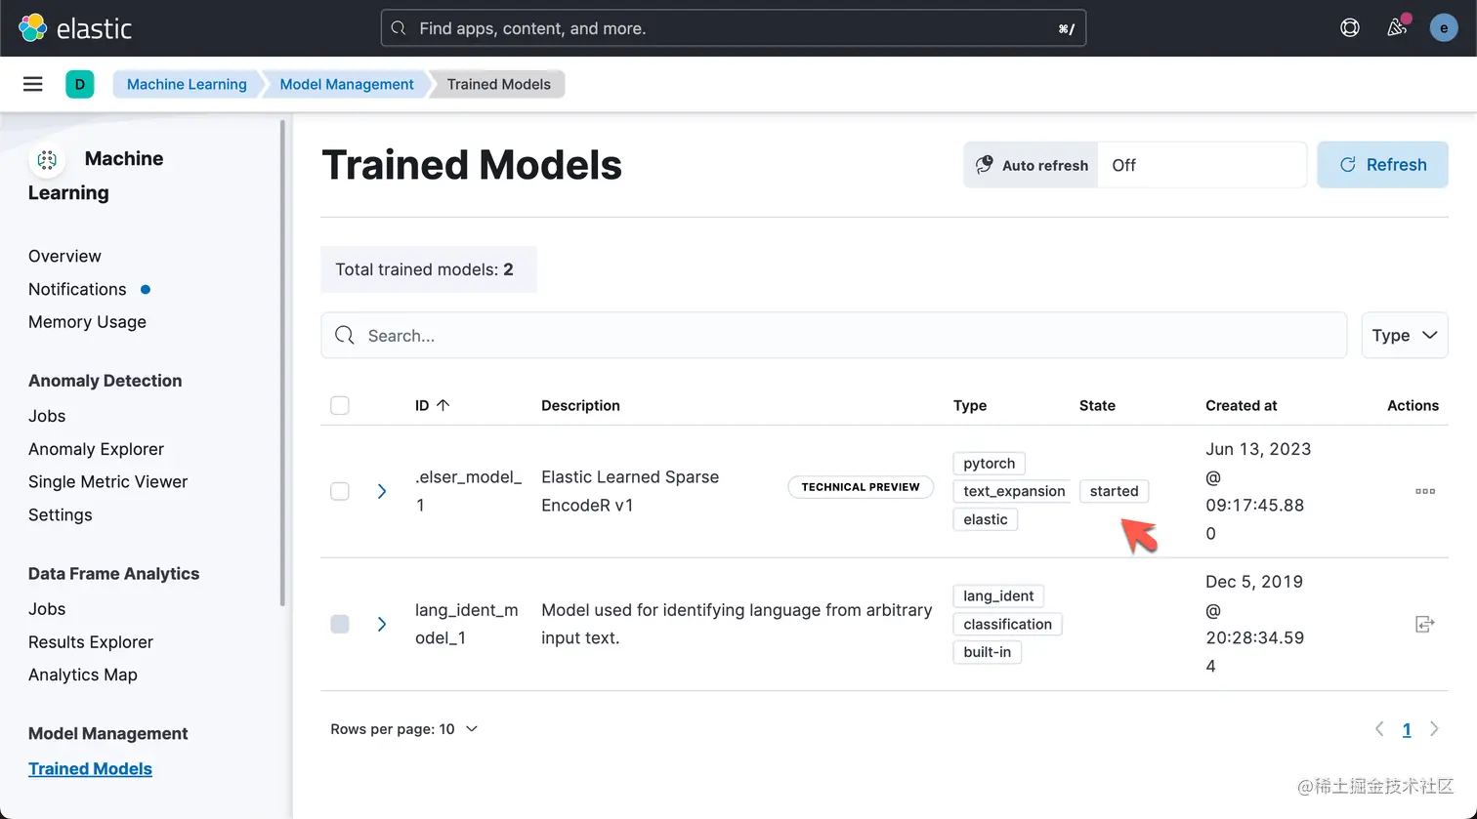Image resolution: width=1477 pixels, height=819 pixels.
Task: Click the Machine Learning sidebar logo icon
Action: (x=47, y=159)
